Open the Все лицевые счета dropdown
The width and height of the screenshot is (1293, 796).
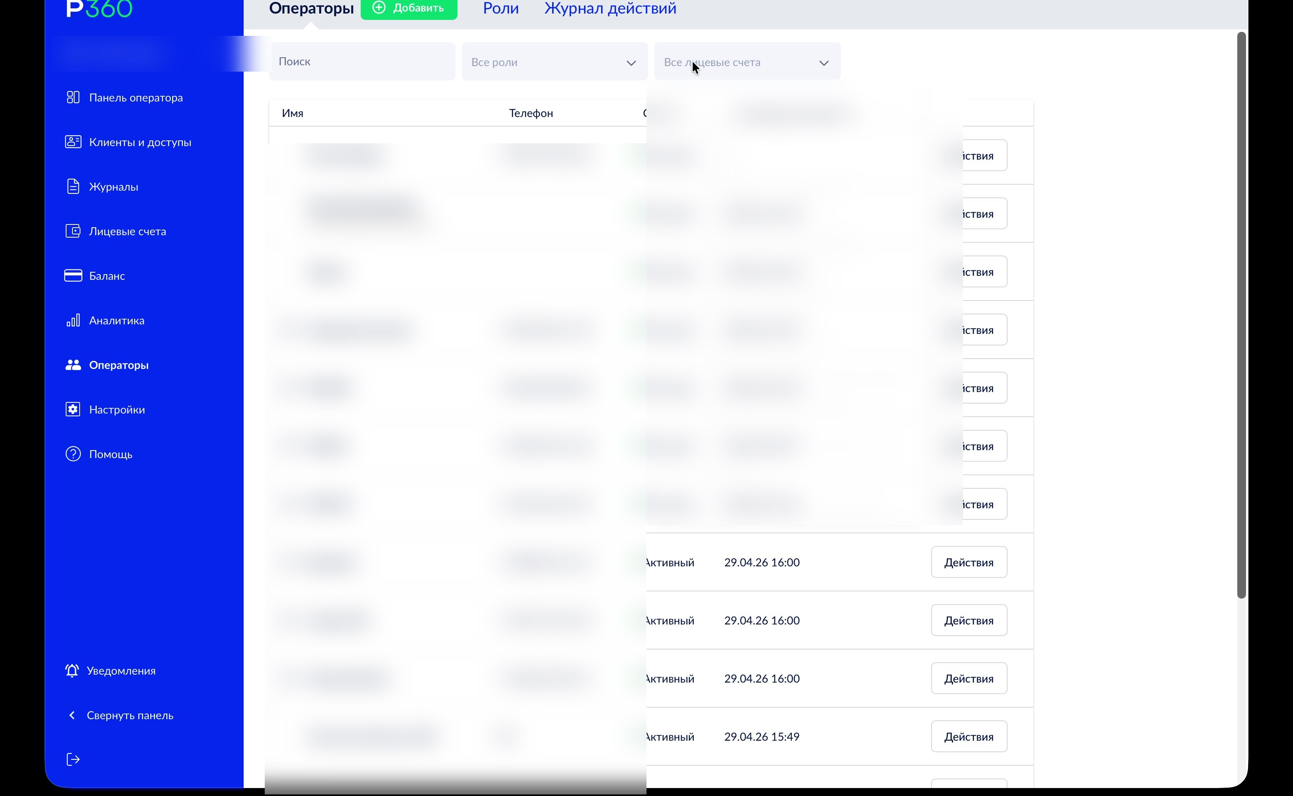pos(747,62)
